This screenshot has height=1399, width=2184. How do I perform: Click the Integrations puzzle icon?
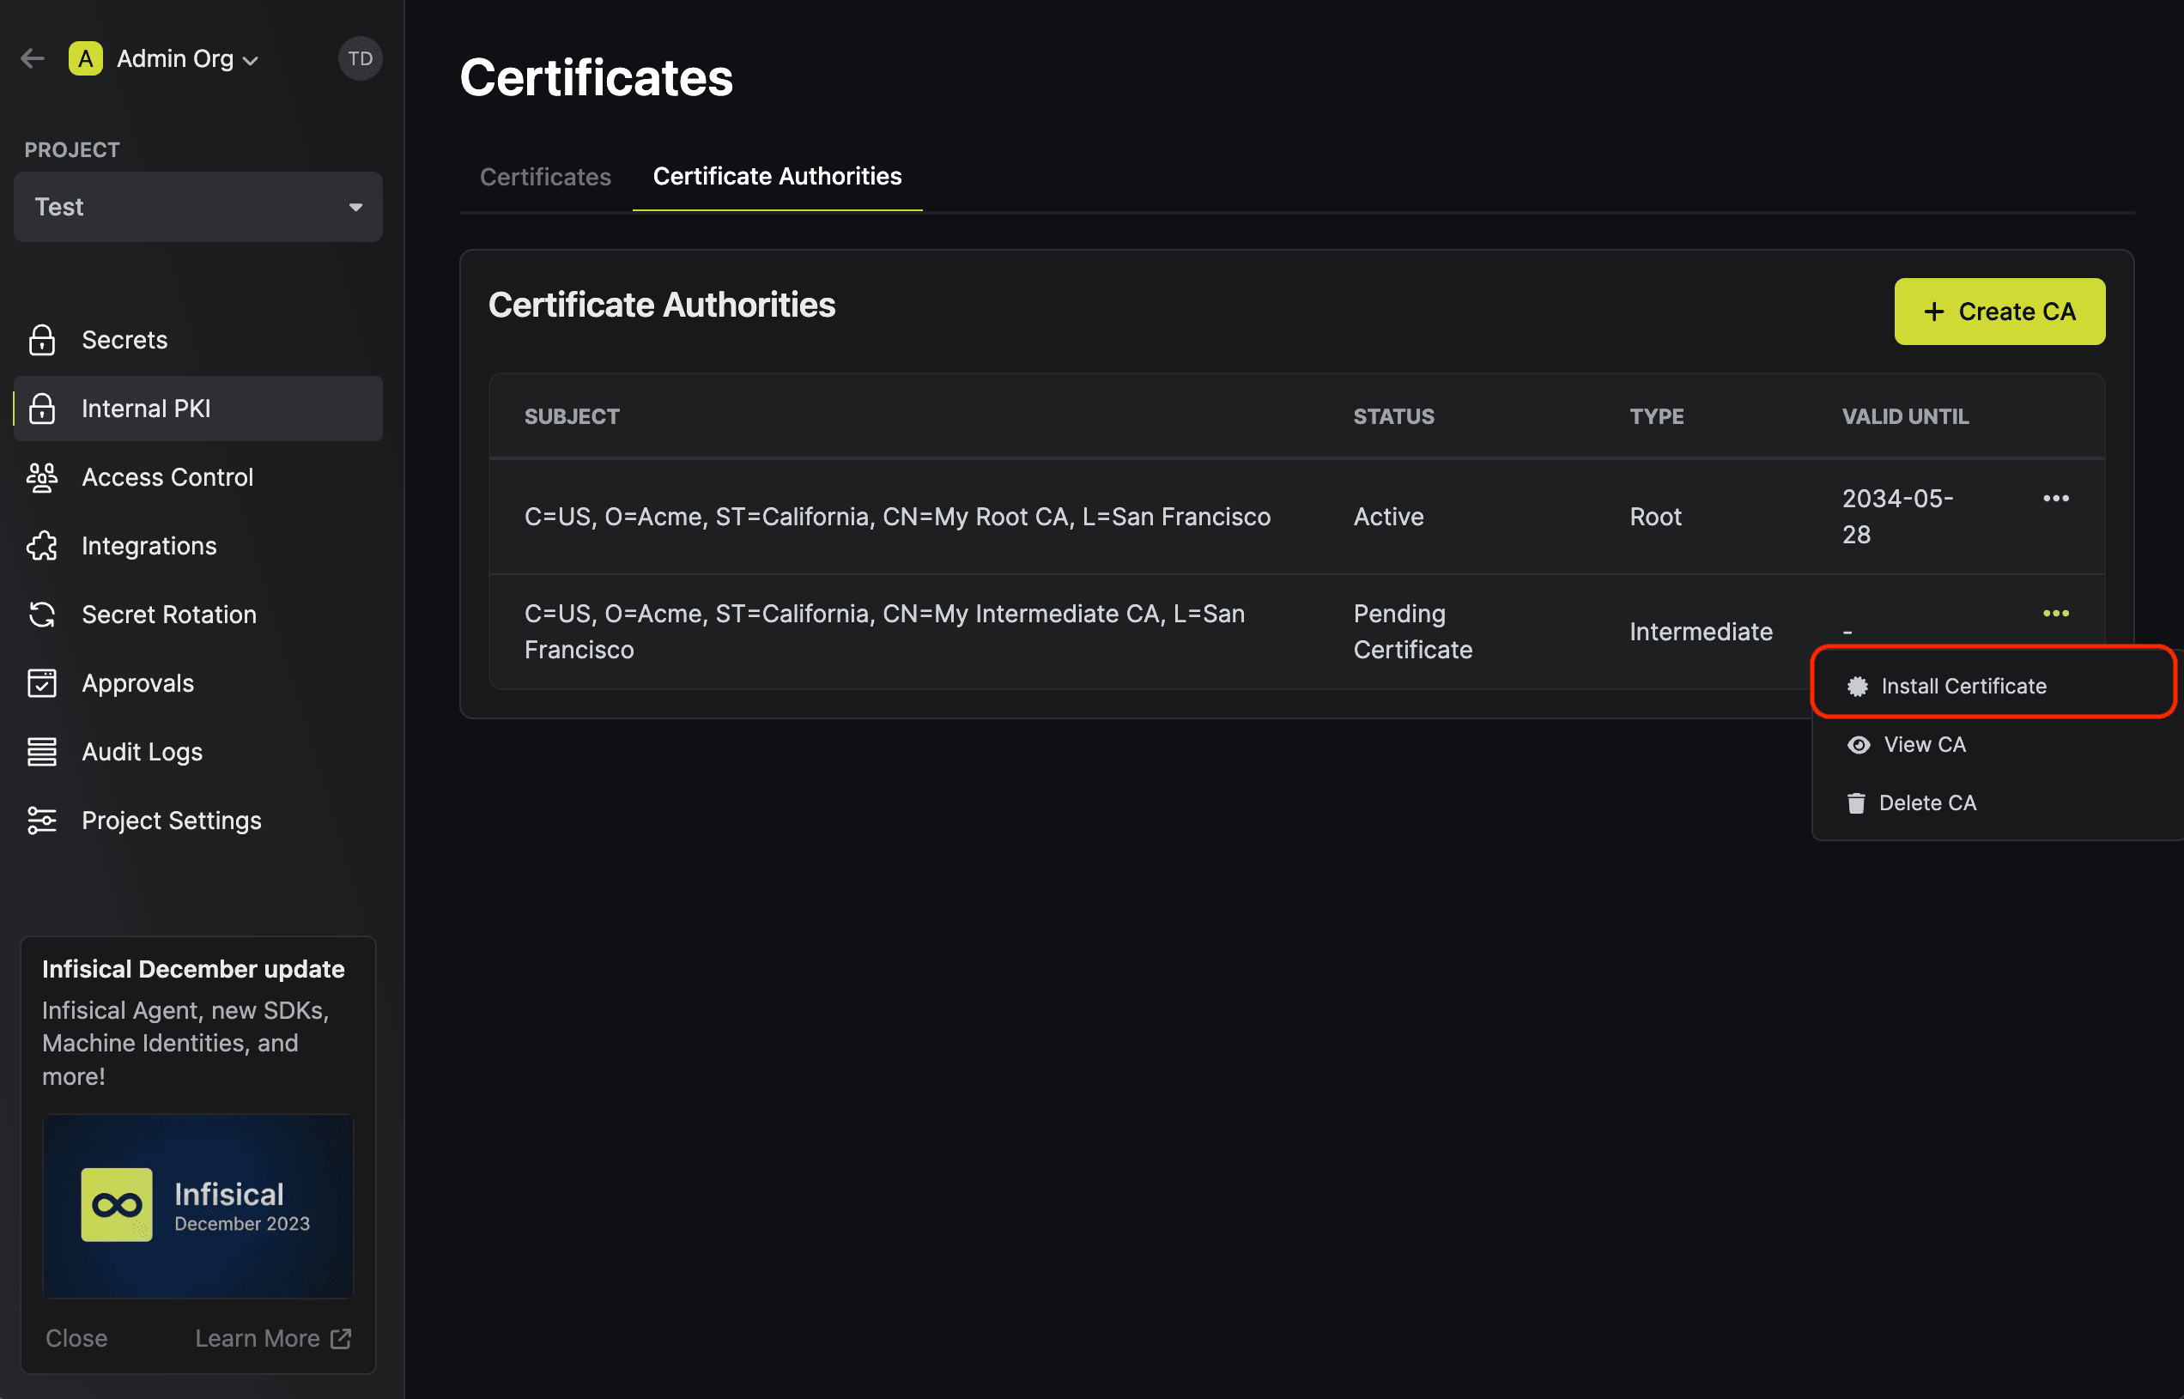pos(42,546)
